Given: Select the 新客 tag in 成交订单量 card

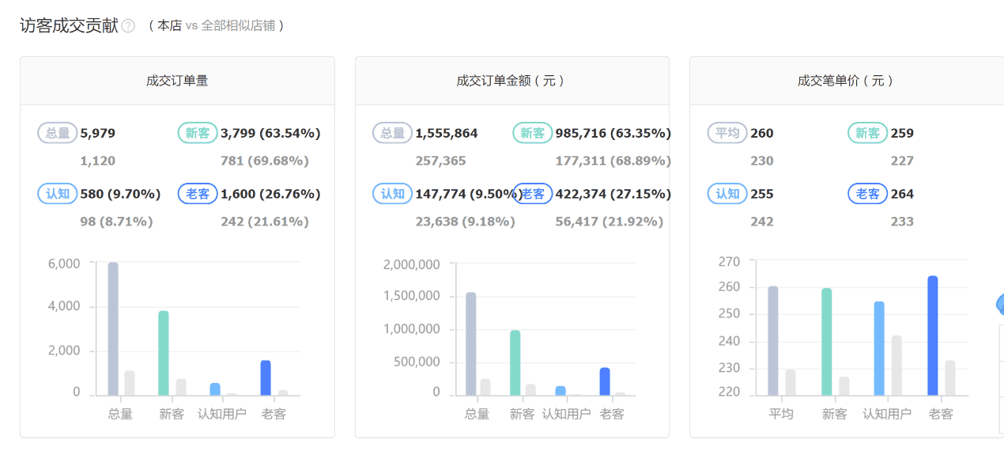Looking at the screenshot, I should pos(198,133).
